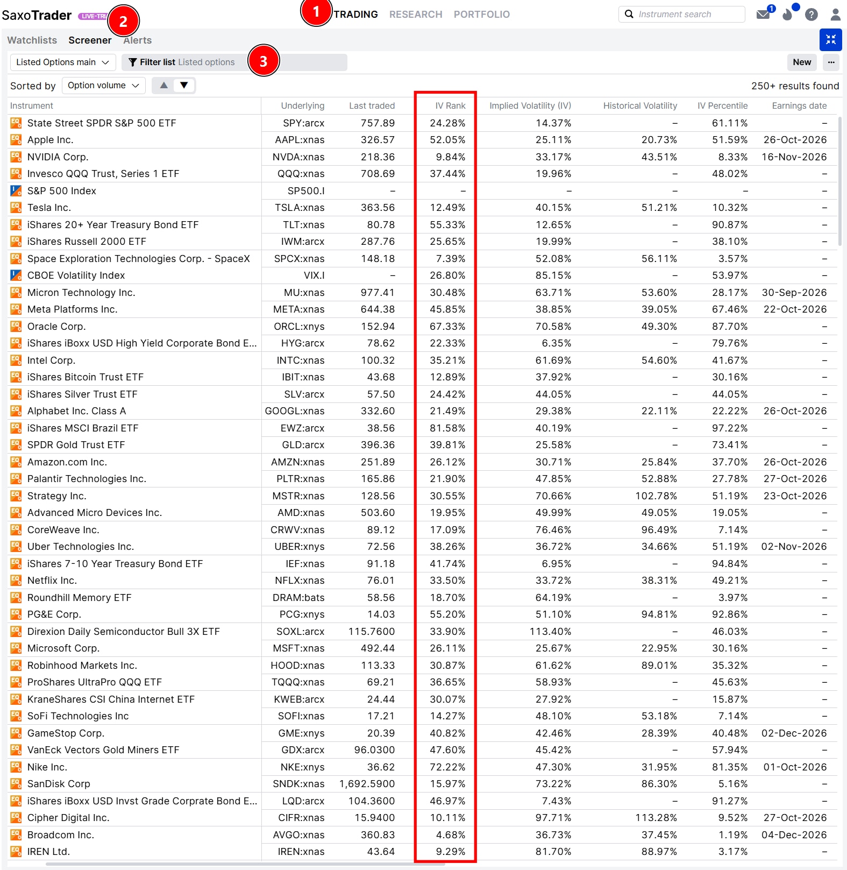Open the Alerts tab
Screen dimensions: 847x870
[x=138, y=40]
